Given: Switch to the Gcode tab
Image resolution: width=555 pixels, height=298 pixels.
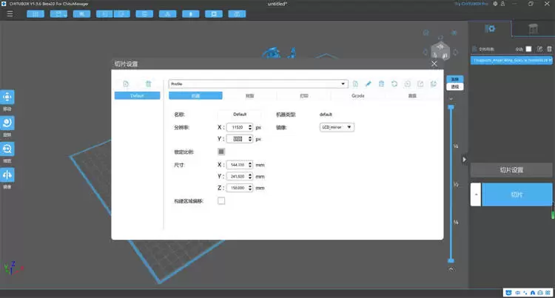Looking at the screenshot, I should 357,95.
